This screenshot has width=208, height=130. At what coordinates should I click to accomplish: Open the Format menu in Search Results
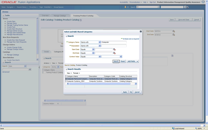(x=77, y=73)
